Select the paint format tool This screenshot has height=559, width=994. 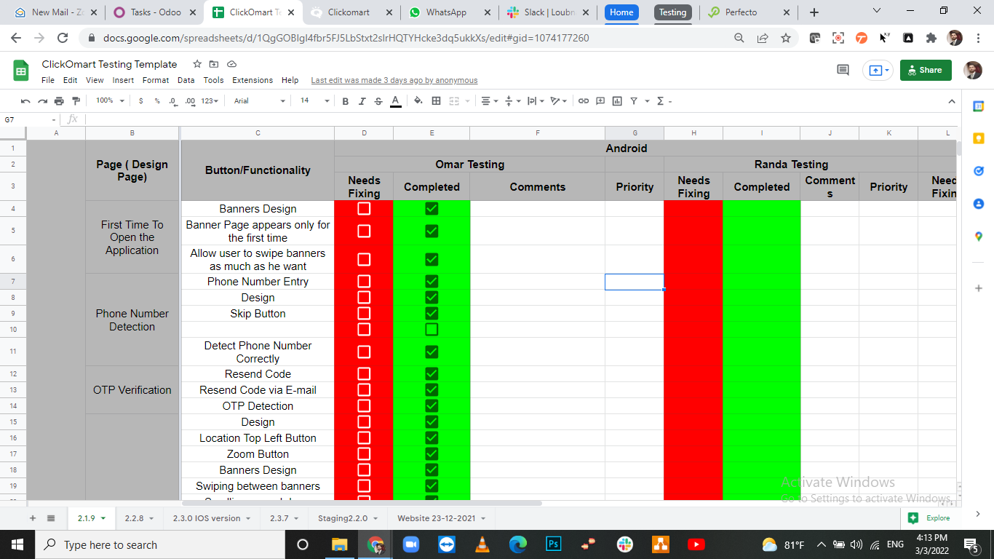pos(76,101)
